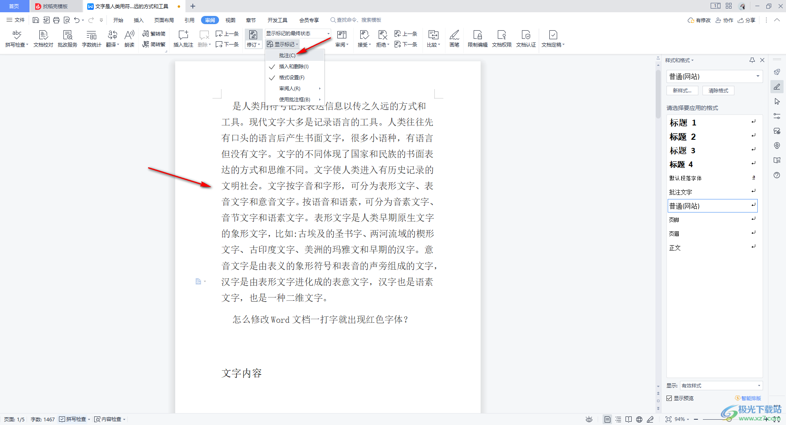Switch to web layout globe icon
786x425 pixels.
[639, 419]
